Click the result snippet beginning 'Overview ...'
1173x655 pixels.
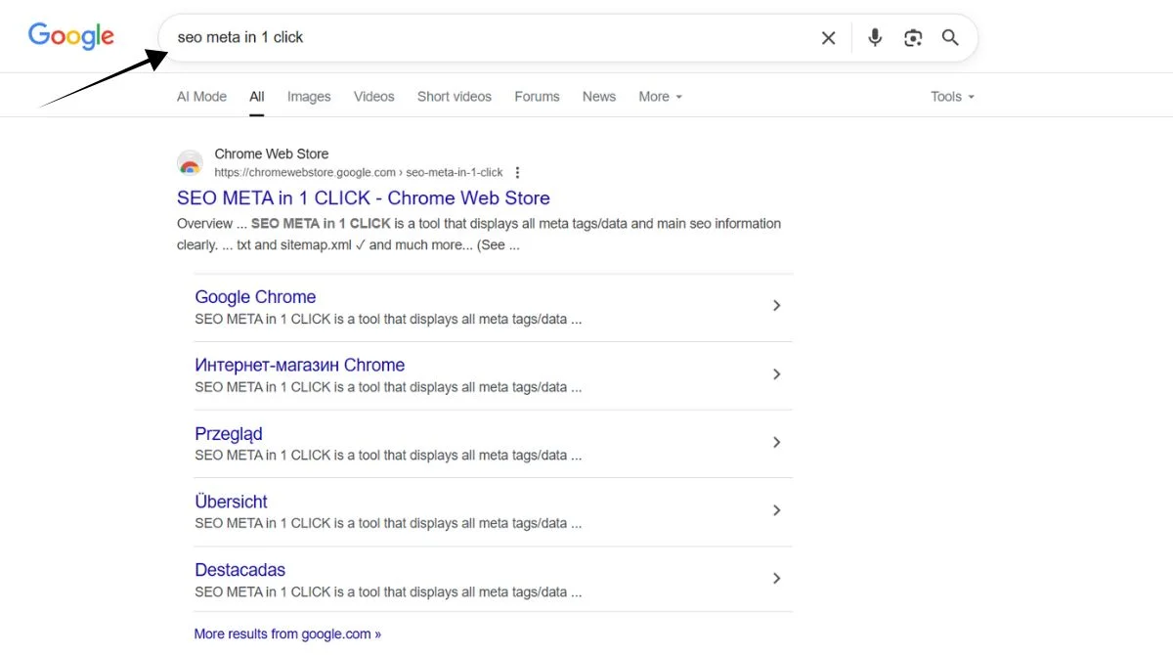(x=479, y=235)
